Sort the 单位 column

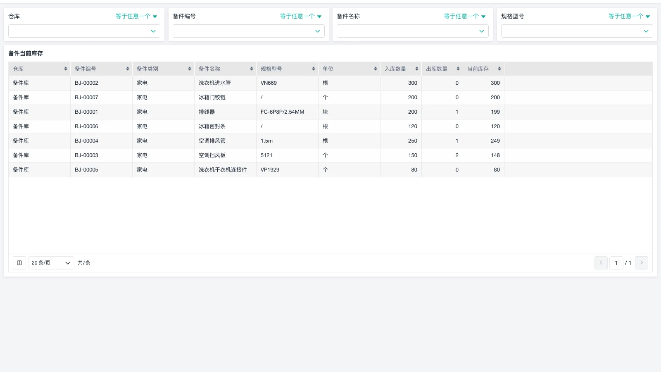click(x=375, y=69)
